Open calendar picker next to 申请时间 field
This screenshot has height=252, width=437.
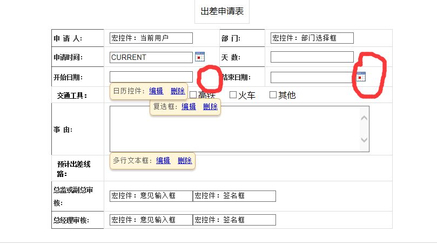click(x=199, y=57)
